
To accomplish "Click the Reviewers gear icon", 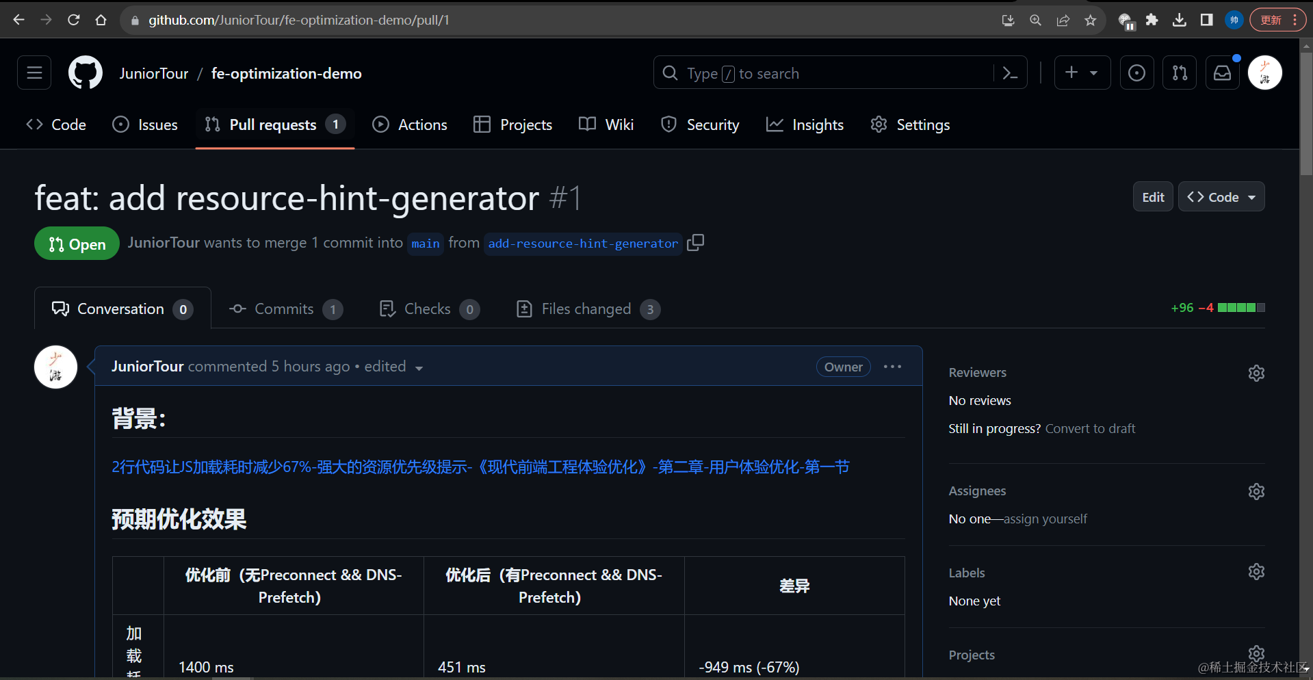I will pyautogui.click(x=1256, y=373).
